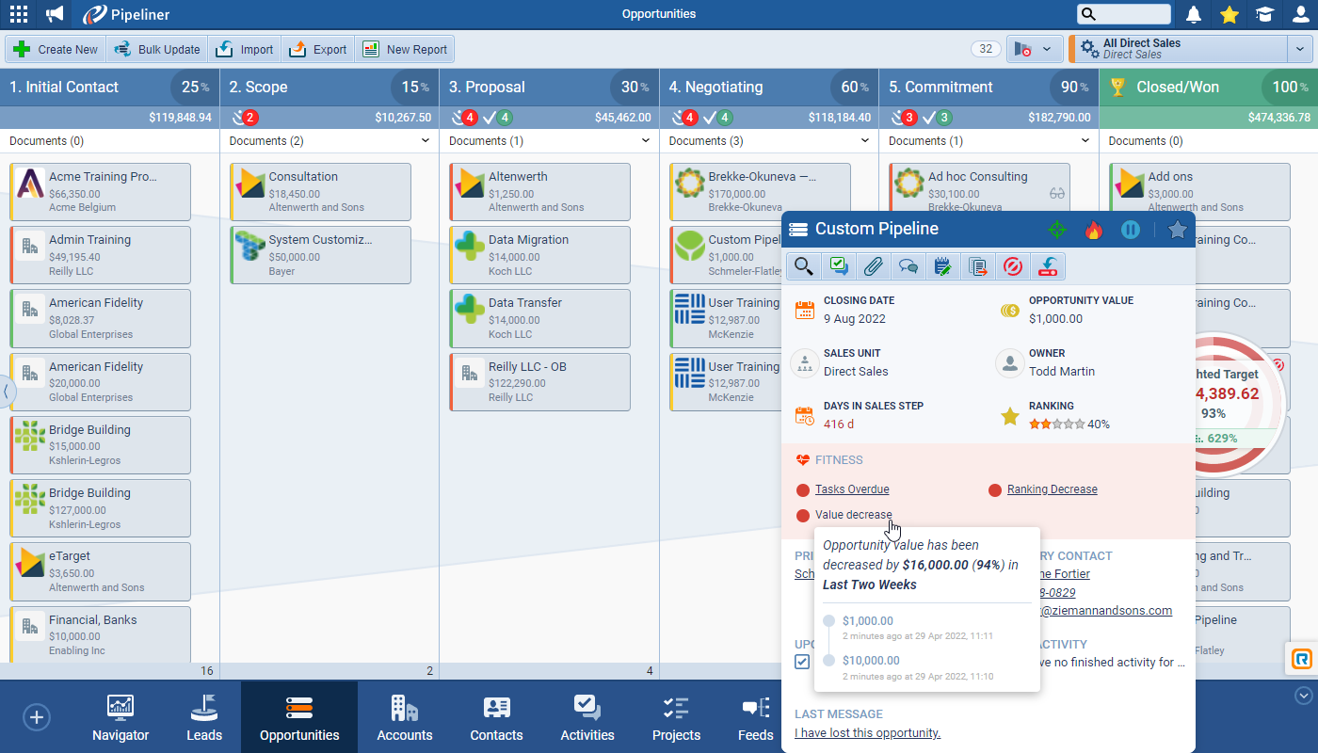This screenshot has width=1318, height=753.
Task: Click the flame hot-opportunity icon
Action: tap(1093, 230)
